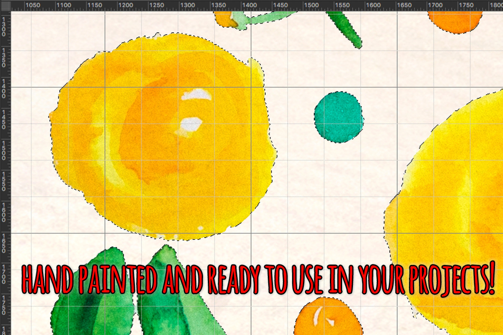Select the 1500 mark on the vertical ruler
Screen dimensions: 503x335
3,150
